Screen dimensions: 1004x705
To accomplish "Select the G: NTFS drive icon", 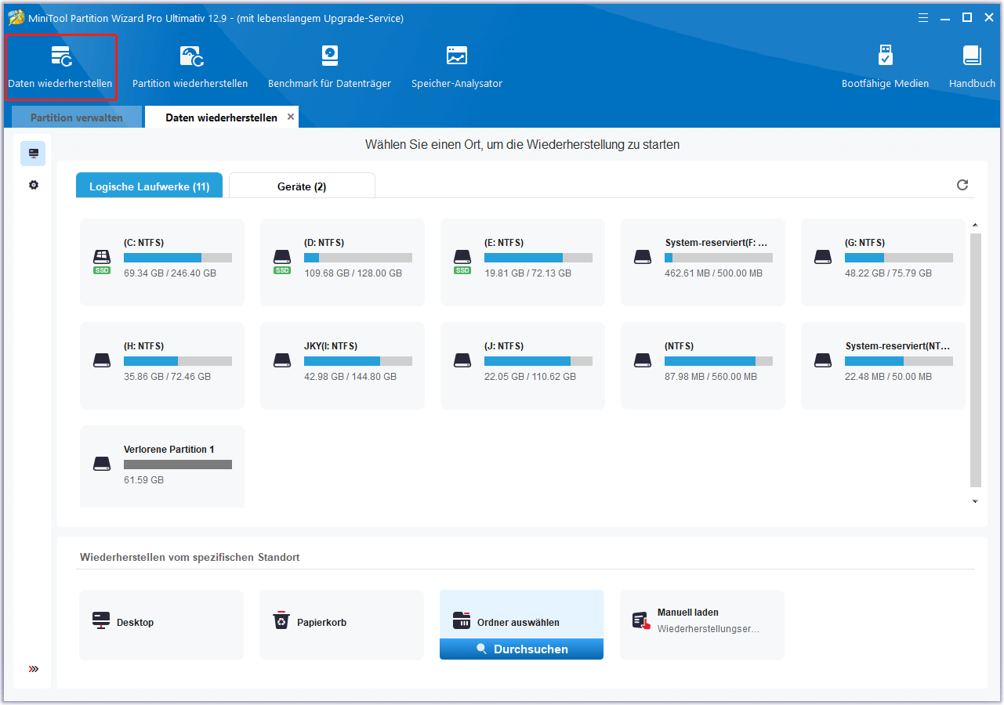I will [x=823, y=257].
